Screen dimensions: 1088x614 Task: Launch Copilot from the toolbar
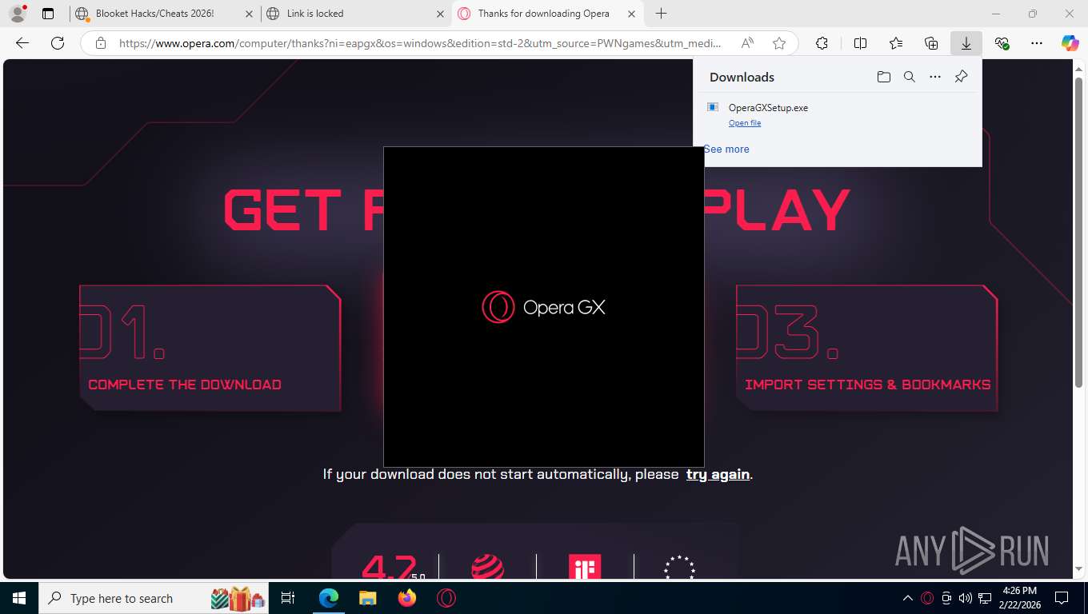coord(1070,43)
